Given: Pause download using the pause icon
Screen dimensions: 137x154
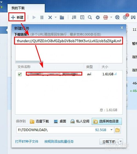Looking at the screenshot, I should click(x=42, y=18).
